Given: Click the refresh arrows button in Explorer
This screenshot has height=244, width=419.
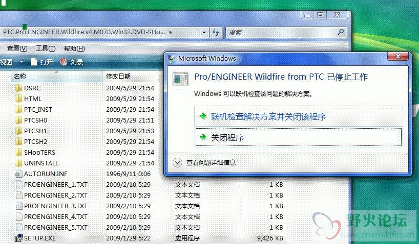Looking at the screenshot, I should coord(216,33).
